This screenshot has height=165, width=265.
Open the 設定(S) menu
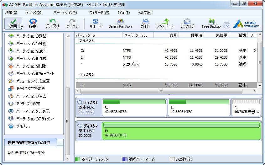pos(124,13)
